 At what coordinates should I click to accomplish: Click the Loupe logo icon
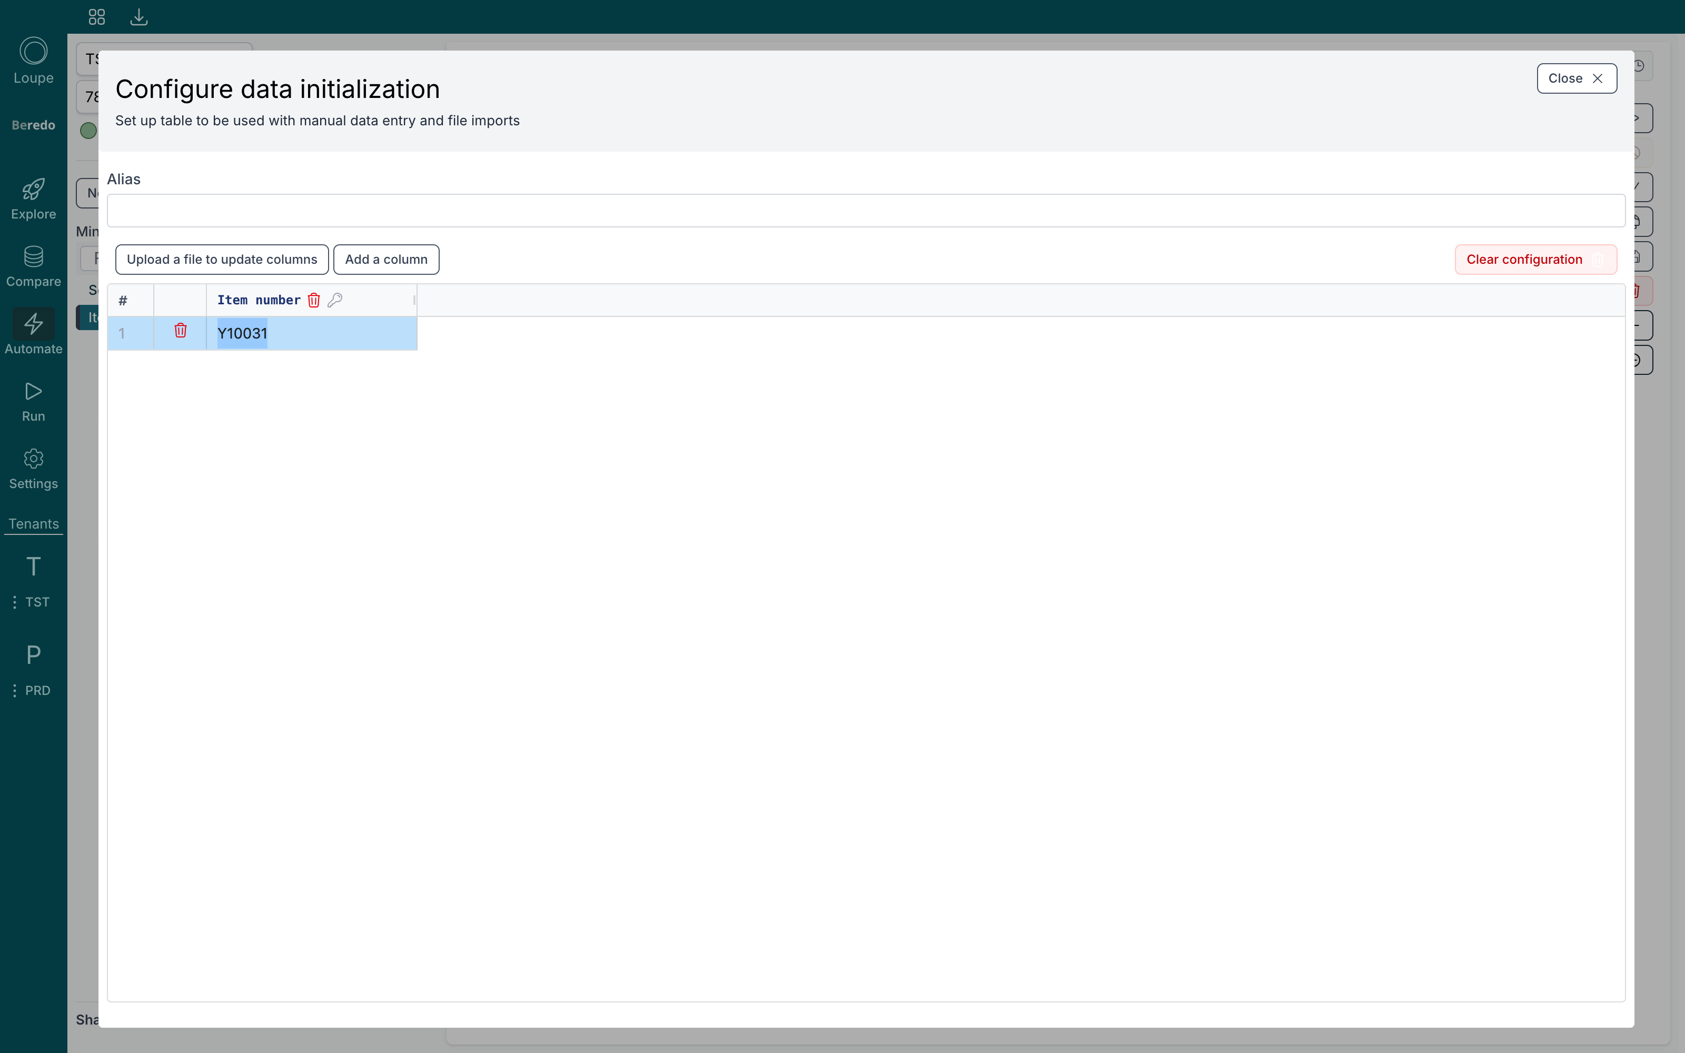coord(33,51)
